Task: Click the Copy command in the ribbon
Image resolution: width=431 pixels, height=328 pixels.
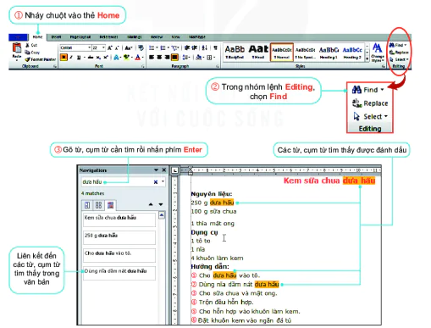Action: [32, 53]
